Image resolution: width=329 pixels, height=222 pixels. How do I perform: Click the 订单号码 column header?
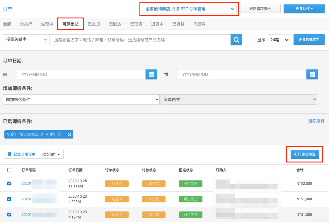(29, 170)
